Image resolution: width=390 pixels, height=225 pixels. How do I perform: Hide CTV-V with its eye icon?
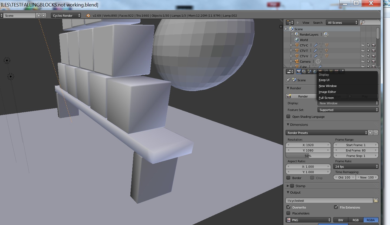[x=363, y=56]
